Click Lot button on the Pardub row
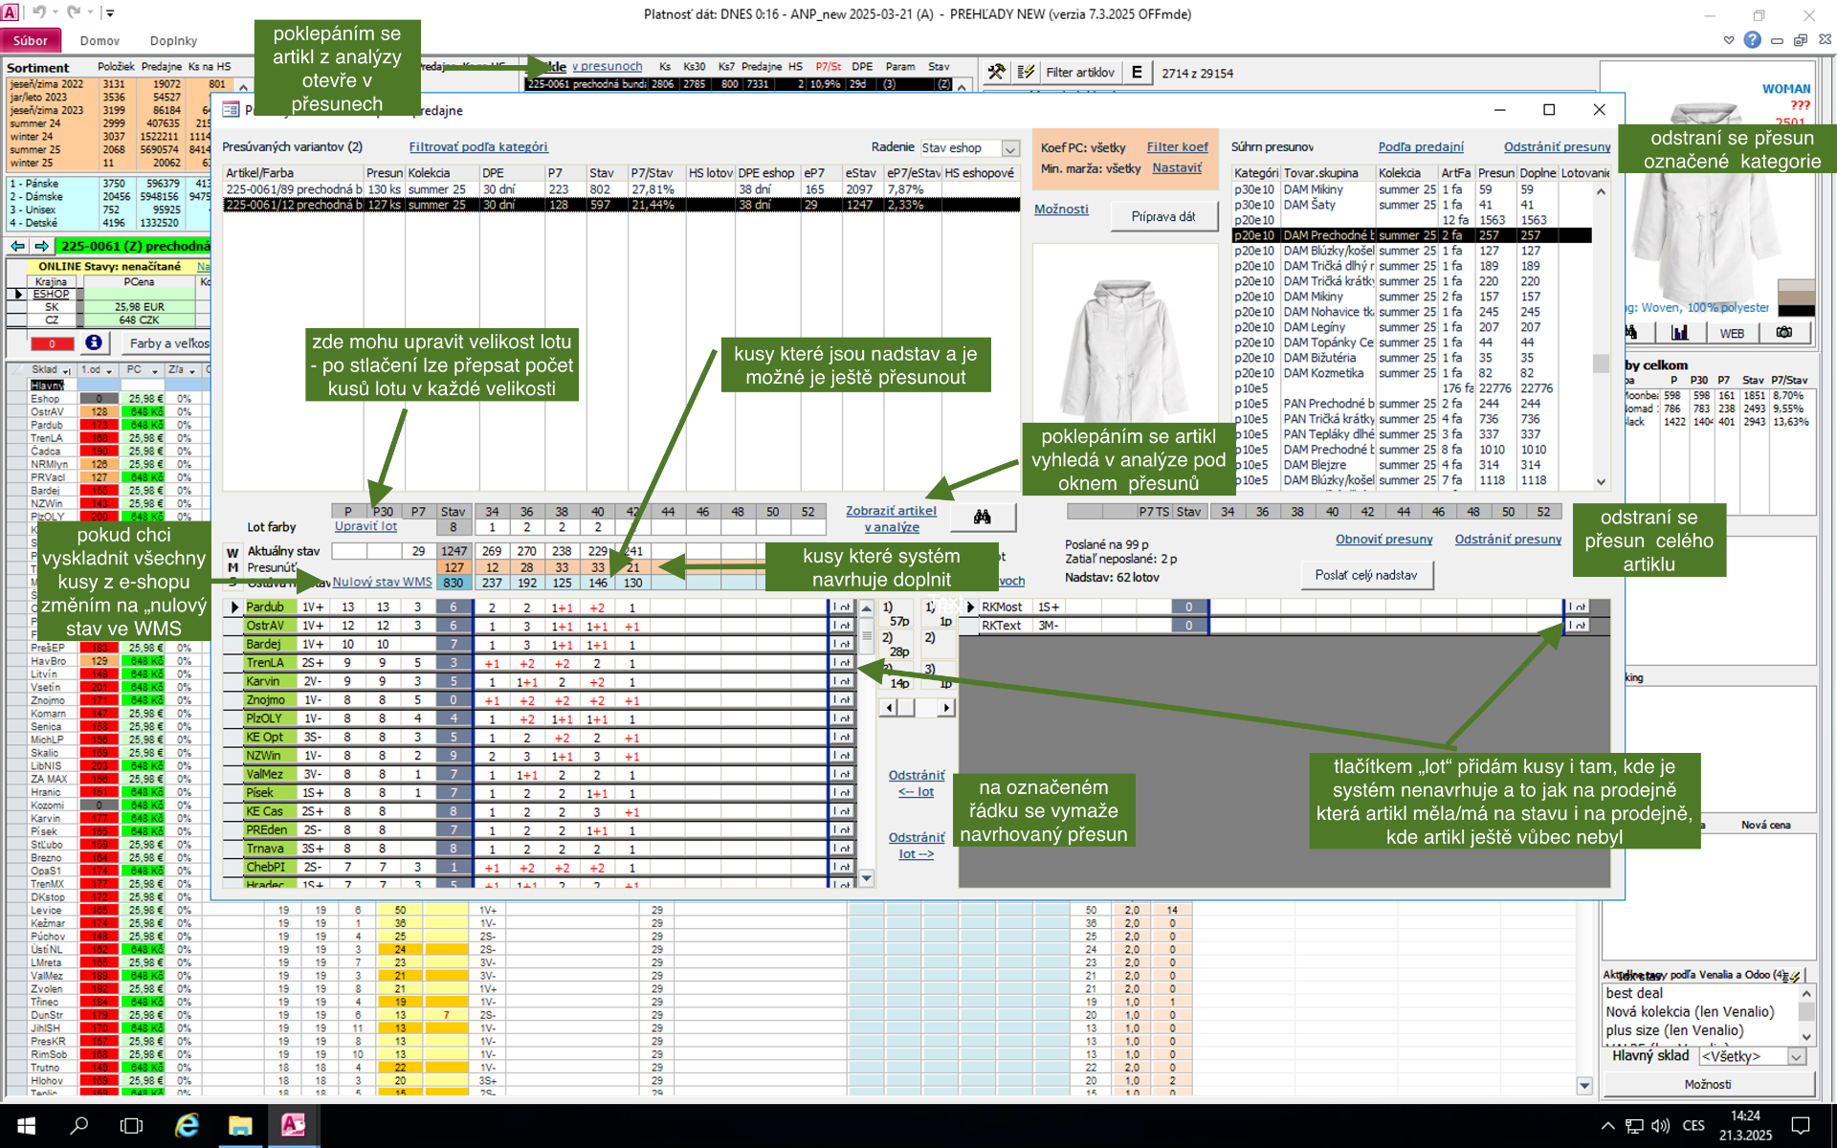Image resolution: width=1837 pixels, height=1148 pixels. 841,607
